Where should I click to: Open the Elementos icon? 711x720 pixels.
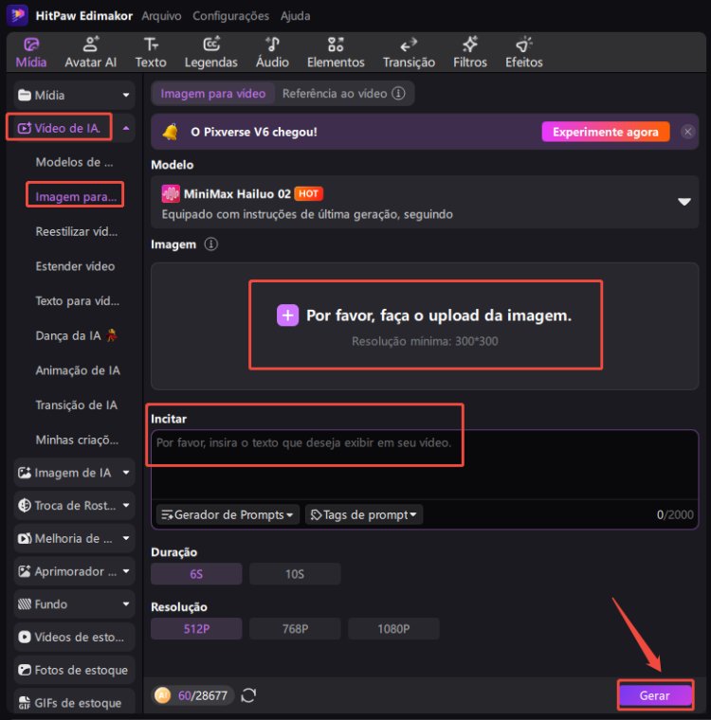[336, 45]
